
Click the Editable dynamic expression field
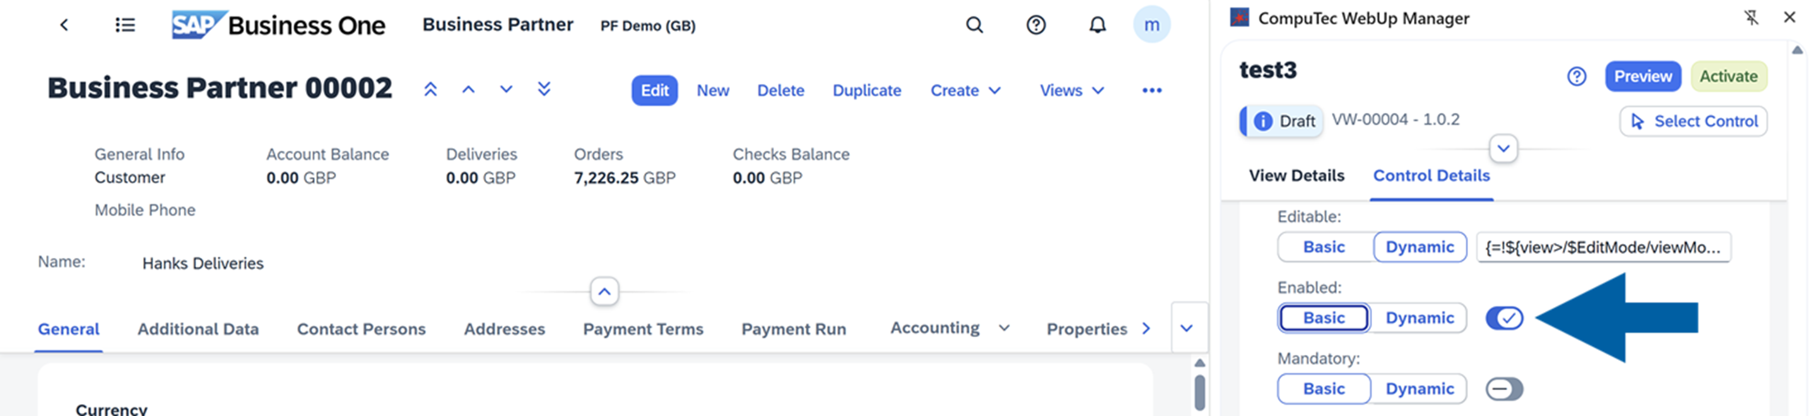[1602, 248]
